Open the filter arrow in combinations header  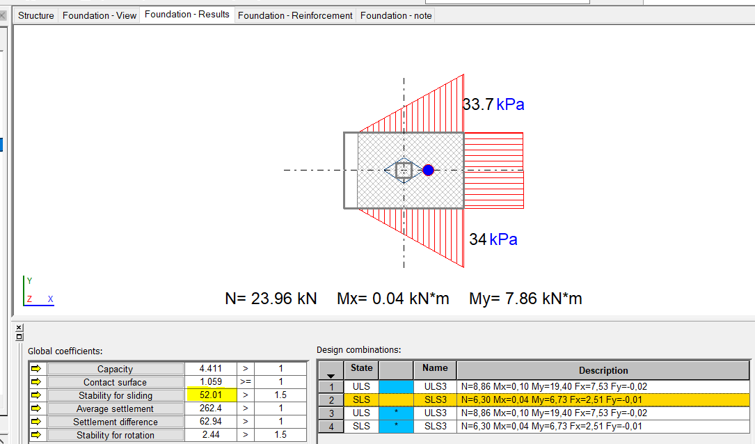[x=331, y=376]
